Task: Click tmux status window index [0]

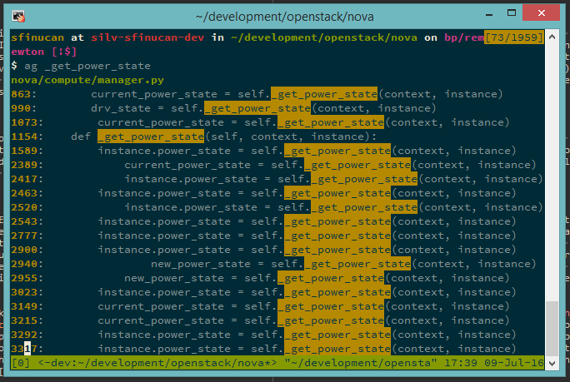Action: coord(21,363)
